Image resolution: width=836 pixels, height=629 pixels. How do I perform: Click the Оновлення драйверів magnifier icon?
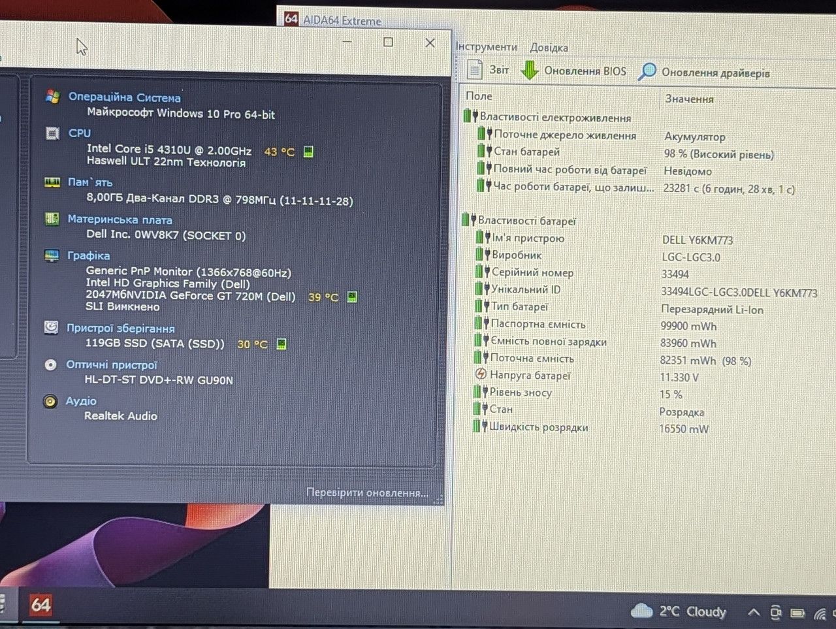(x=647, y=71)
